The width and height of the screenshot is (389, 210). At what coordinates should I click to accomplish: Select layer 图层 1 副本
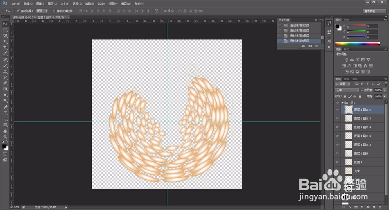[361, 154]
